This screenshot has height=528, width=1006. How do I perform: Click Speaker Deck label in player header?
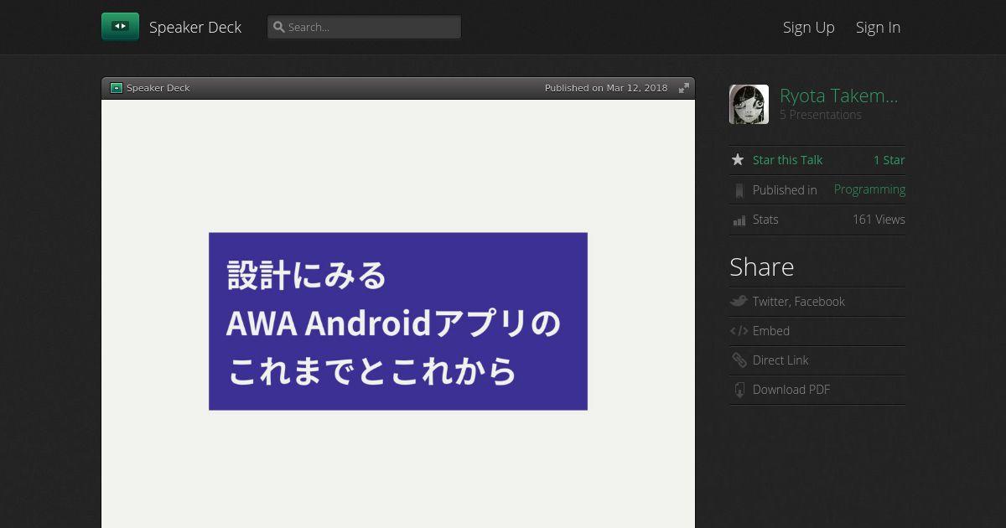tap(158, 88)
